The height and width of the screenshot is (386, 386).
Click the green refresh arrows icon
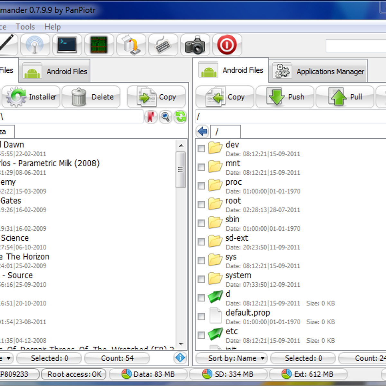[180, 117]
